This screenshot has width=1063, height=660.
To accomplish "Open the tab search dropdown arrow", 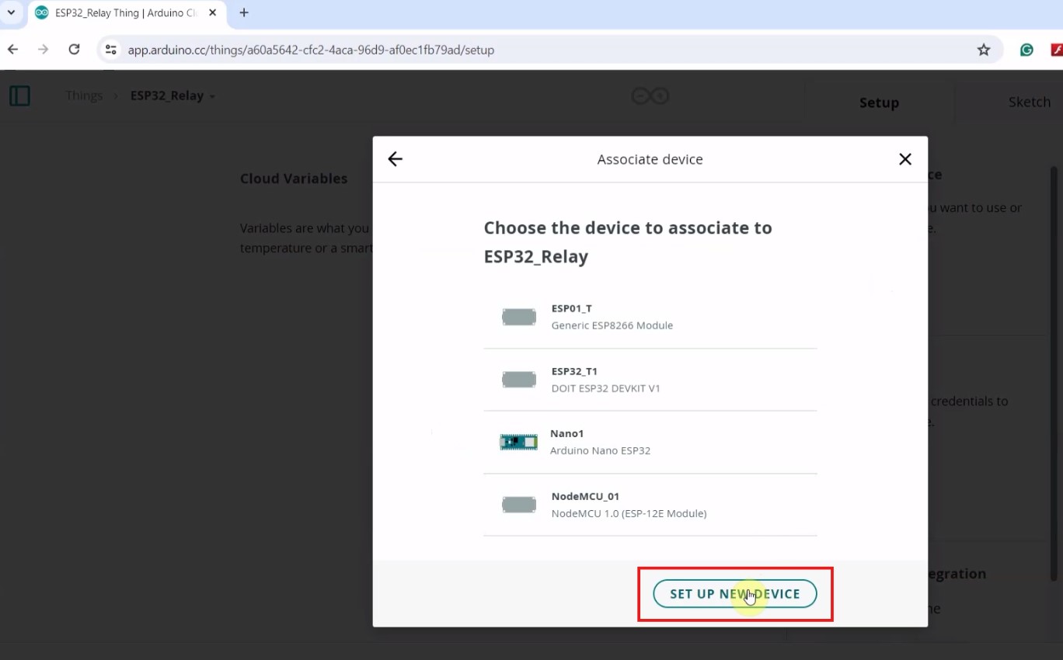I will pyautogui.click(x=11, y=12).
